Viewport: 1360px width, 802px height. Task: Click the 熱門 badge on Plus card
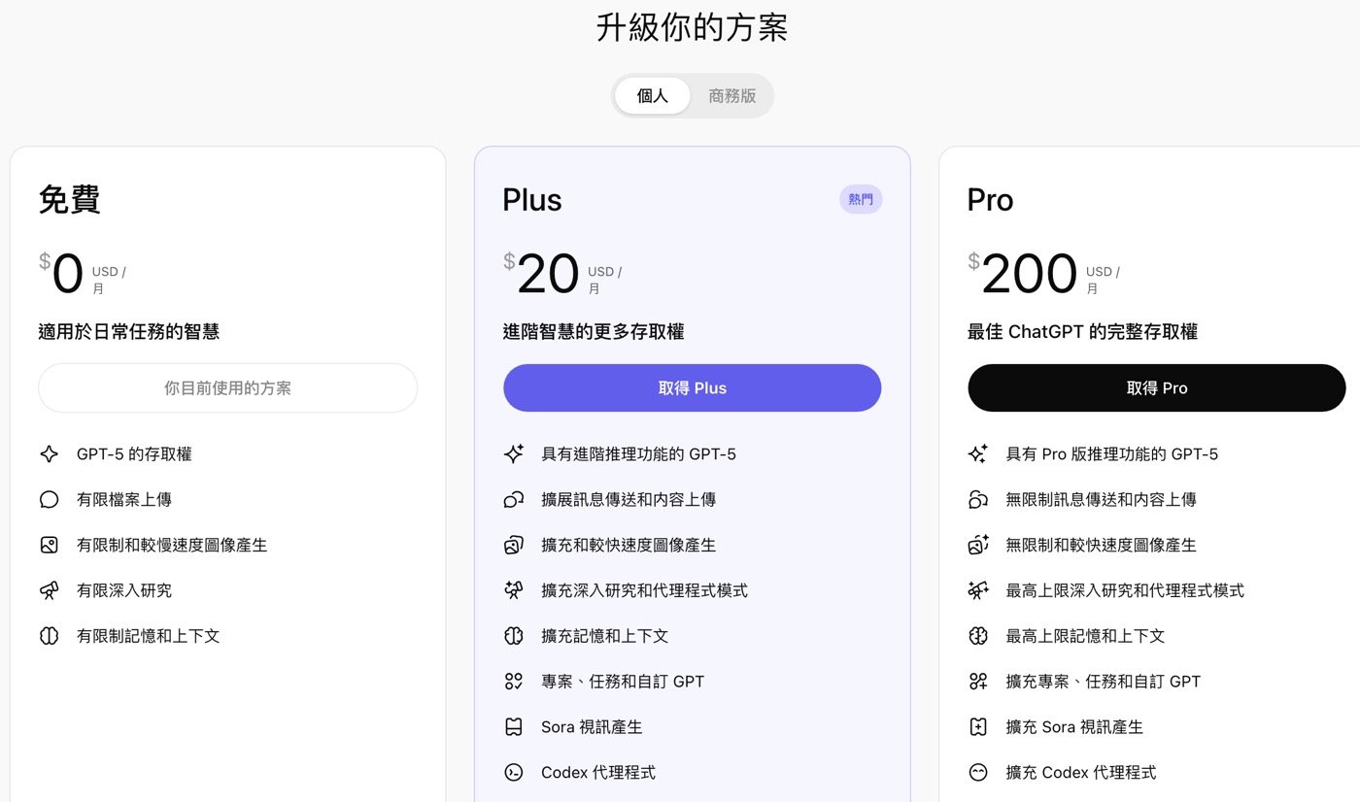[861, 199]
